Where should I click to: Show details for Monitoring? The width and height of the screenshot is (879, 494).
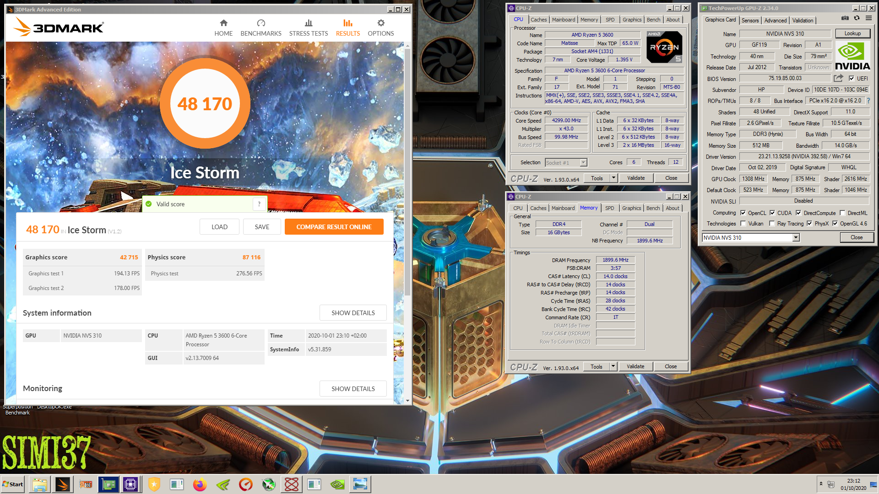[x=353, y=389]
